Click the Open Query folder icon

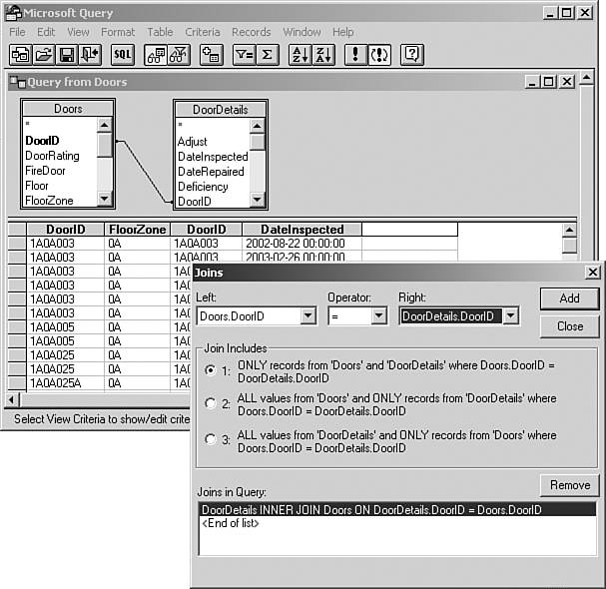tap(43, 55)
